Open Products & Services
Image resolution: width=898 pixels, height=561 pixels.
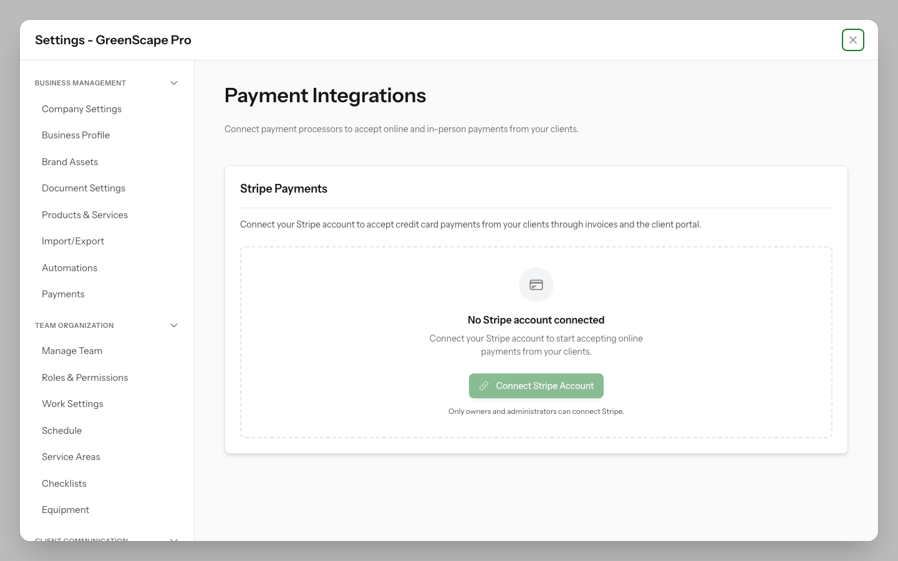click(85, 215)
